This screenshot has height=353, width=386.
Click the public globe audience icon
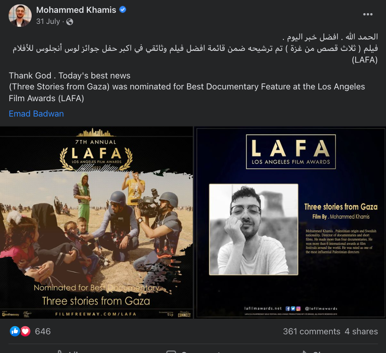click(70, 22)
